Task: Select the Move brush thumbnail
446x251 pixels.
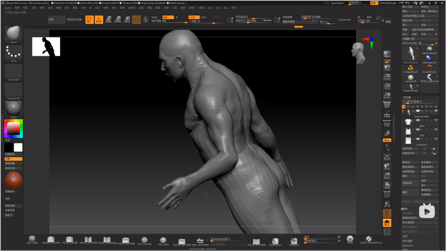Action: click(x=13, y=35)
